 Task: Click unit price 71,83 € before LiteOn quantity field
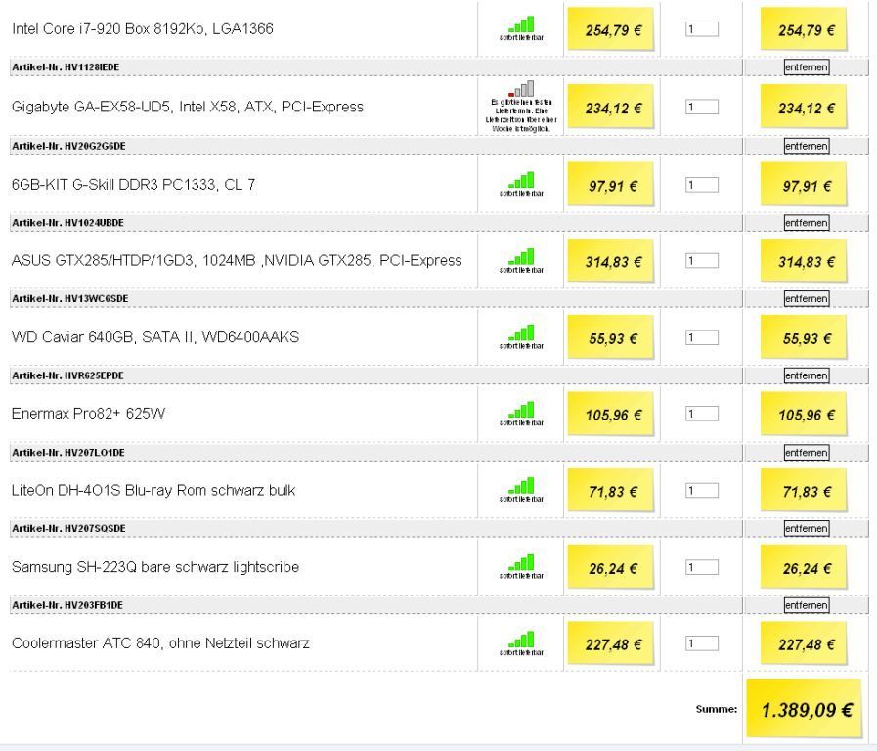click(x=611, y=491)
